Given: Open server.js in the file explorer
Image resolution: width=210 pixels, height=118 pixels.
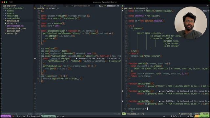Looking at the screenshot, I should tap(12, 33).
